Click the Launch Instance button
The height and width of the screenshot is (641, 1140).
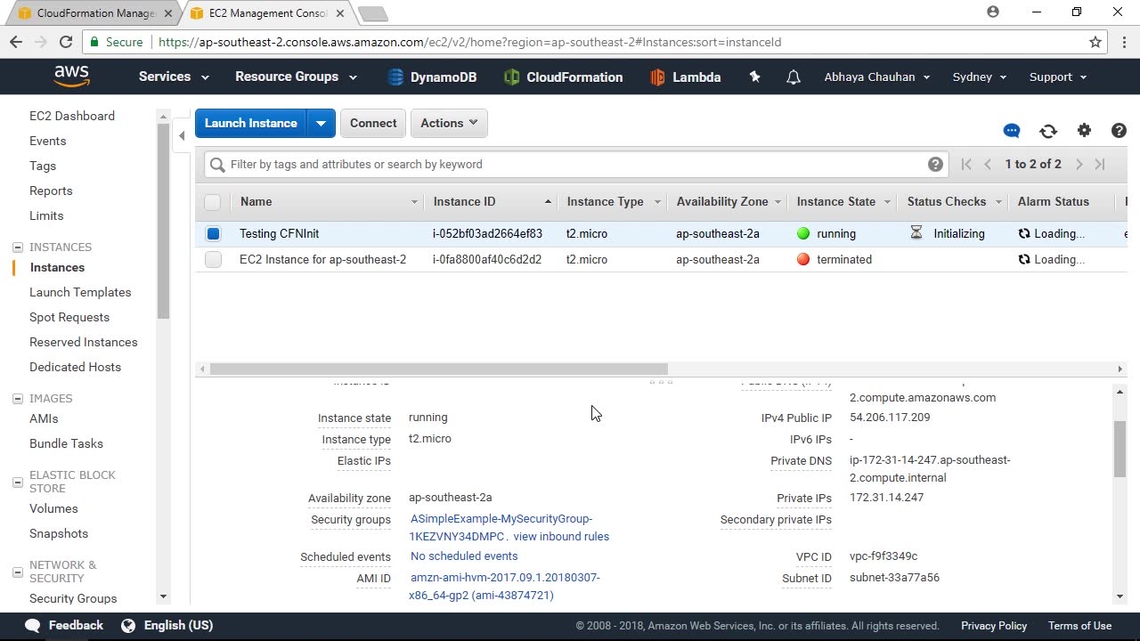[251, 123]
